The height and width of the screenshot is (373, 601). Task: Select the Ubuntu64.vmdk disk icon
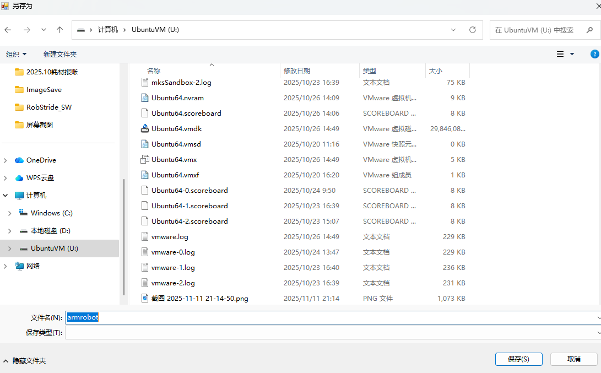pyautogui.click(x=144, y=128)
